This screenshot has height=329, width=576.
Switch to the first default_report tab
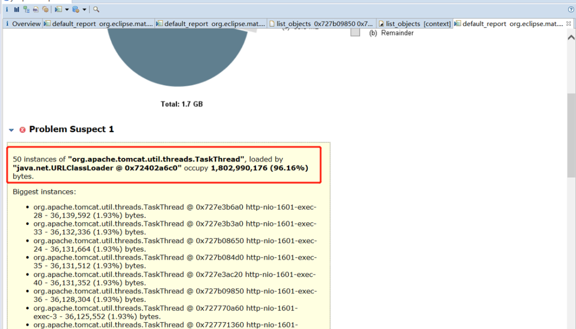[99, 24]
